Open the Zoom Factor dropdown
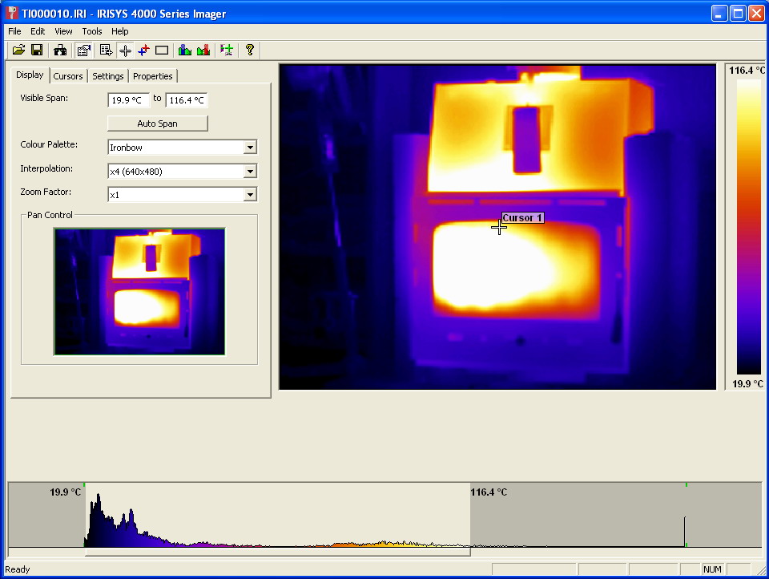Screen dimensions: 769x579 tap(250, 195)
